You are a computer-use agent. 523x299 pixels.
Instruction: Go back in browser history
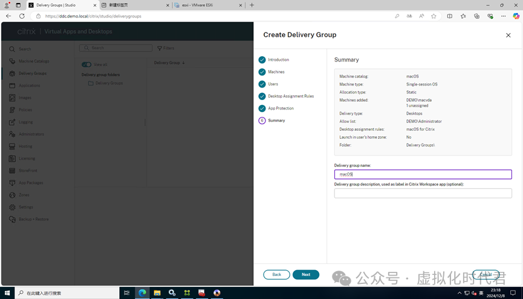[x=8, y=16]
